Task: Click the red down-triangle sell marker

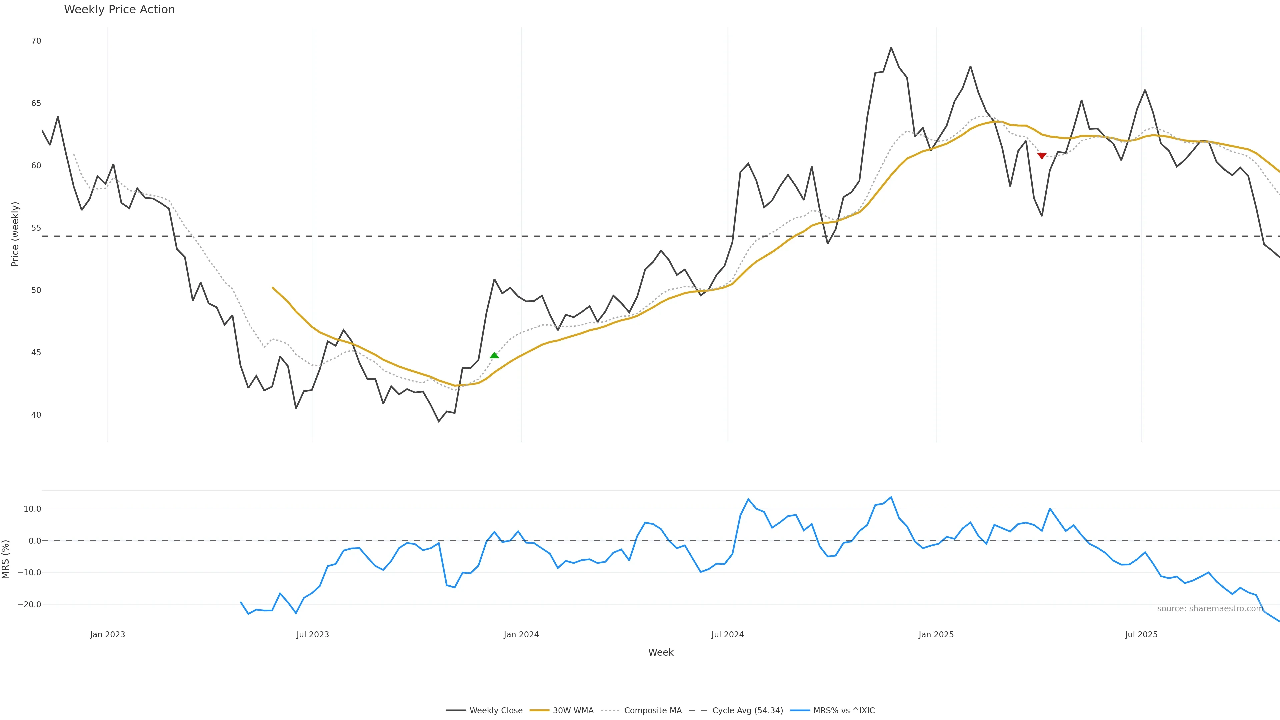Action: tap(1042, 156)
